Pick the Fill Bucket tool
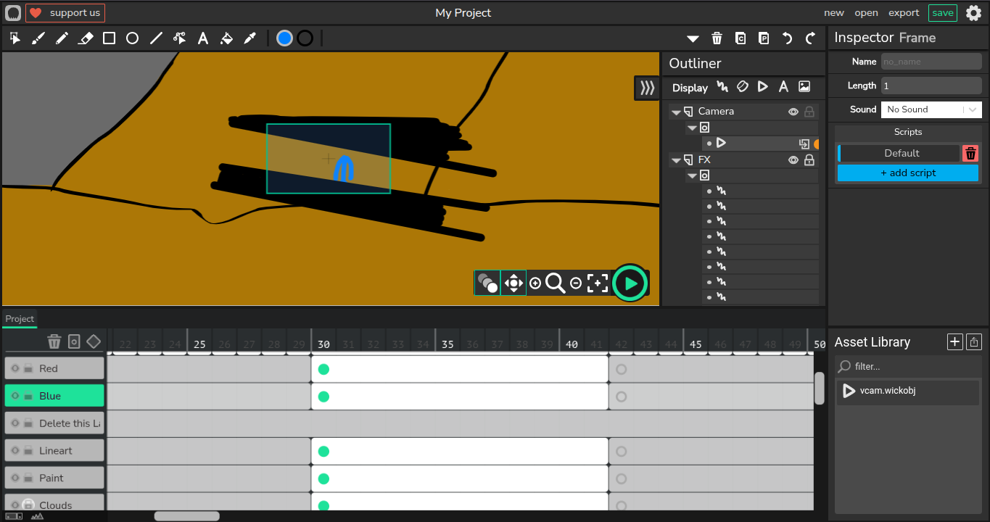Image resolution: width=990 pixels, height=522 pixels. (226, 38)
